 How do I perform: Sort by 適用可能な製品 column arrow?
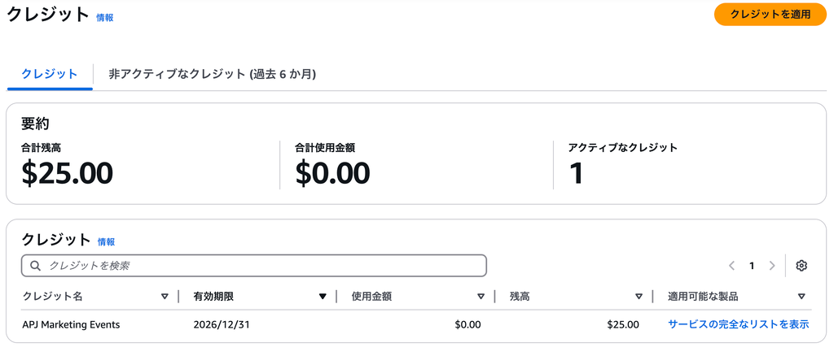tap(801, 297)
